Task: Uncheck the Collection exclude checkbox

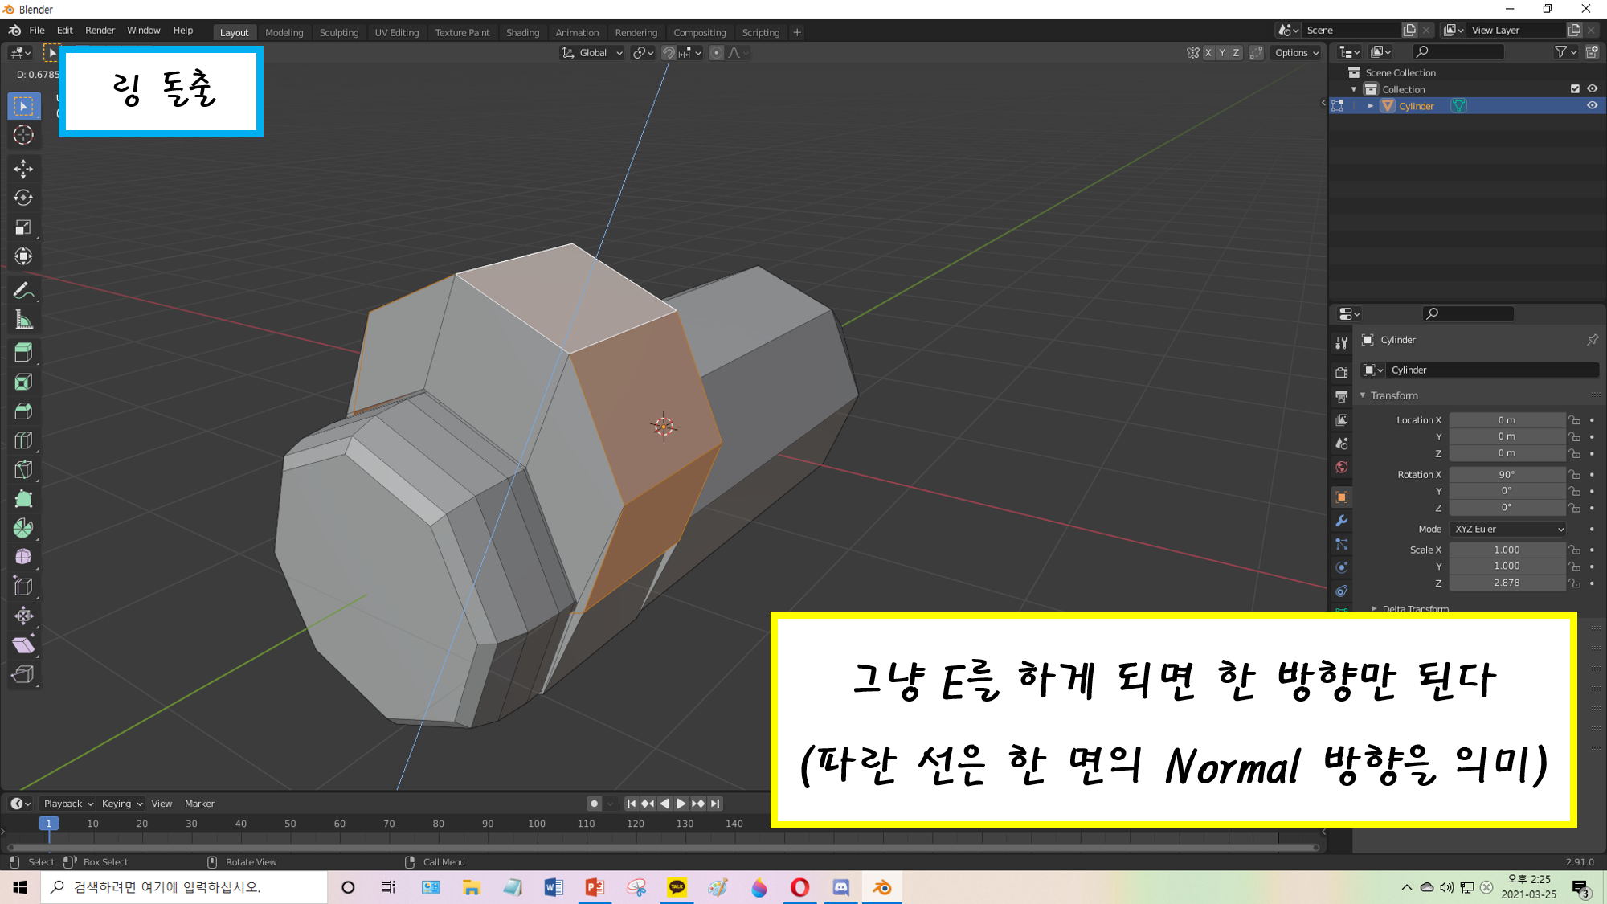Action: tap(1575, 89)
